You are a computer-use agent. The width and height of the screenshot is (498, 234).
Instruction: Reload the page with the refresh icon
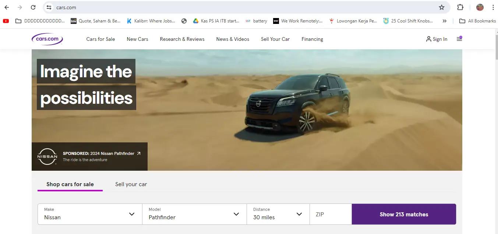point(33,7)
